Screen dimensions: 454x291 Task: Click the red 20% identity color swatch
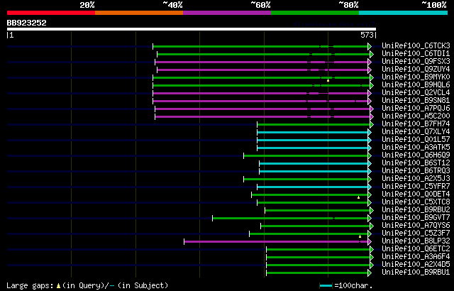51,13
